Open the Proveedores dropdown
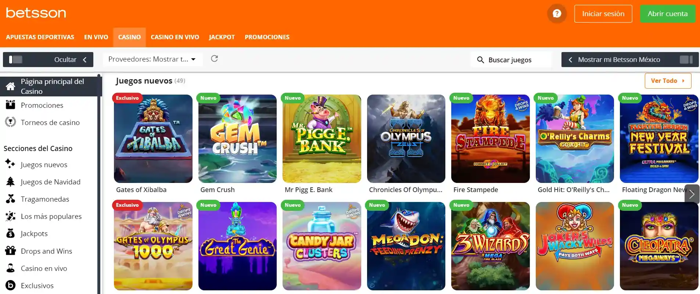This screenshot has width=700, height=294. pyautogui.click(x=152, y=59)
